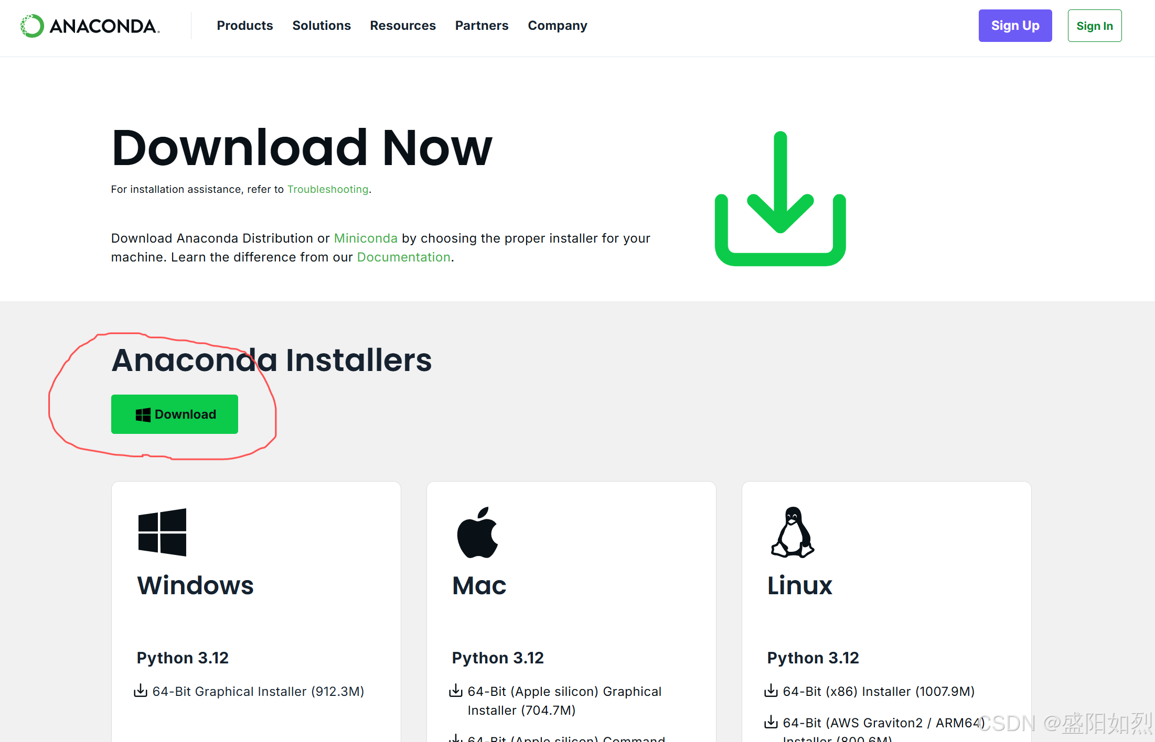Click the Anaconda logo in the header
This screenshot has height=742, width=1155.
point(90,26)
